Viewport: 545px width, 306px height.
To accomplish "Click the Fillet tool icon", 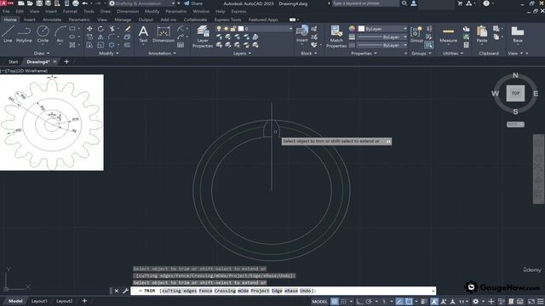I will [112, 37].
